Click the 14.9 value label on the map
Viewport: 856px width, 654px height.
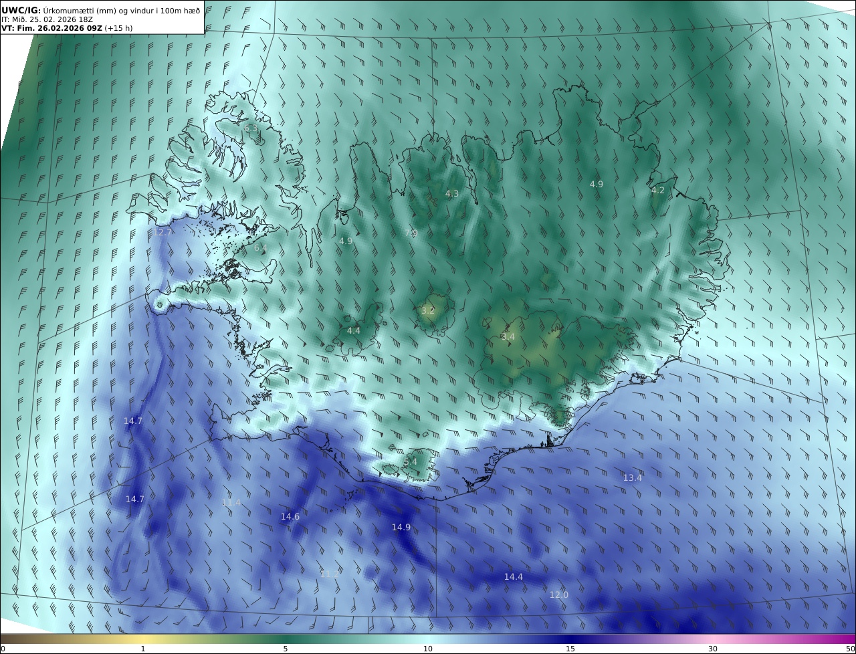[x=401, y=528]
